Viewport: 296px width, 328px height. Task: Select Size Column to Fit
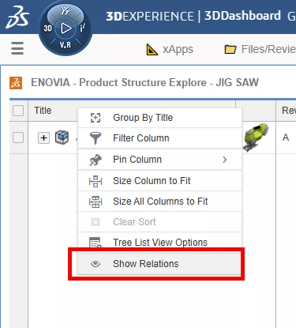(x=152, y=181)
